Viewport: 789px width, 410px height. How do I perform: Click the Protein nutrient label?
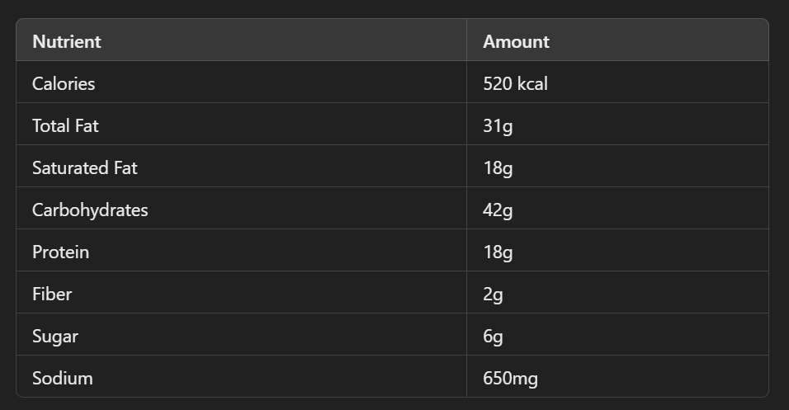click(x=60, y=252)
